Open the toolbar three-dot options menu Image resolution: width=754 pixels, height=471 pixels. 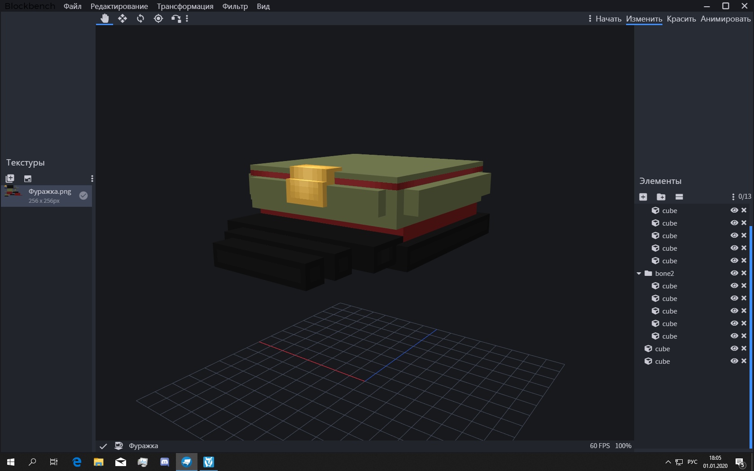click(x=187, y=18)
